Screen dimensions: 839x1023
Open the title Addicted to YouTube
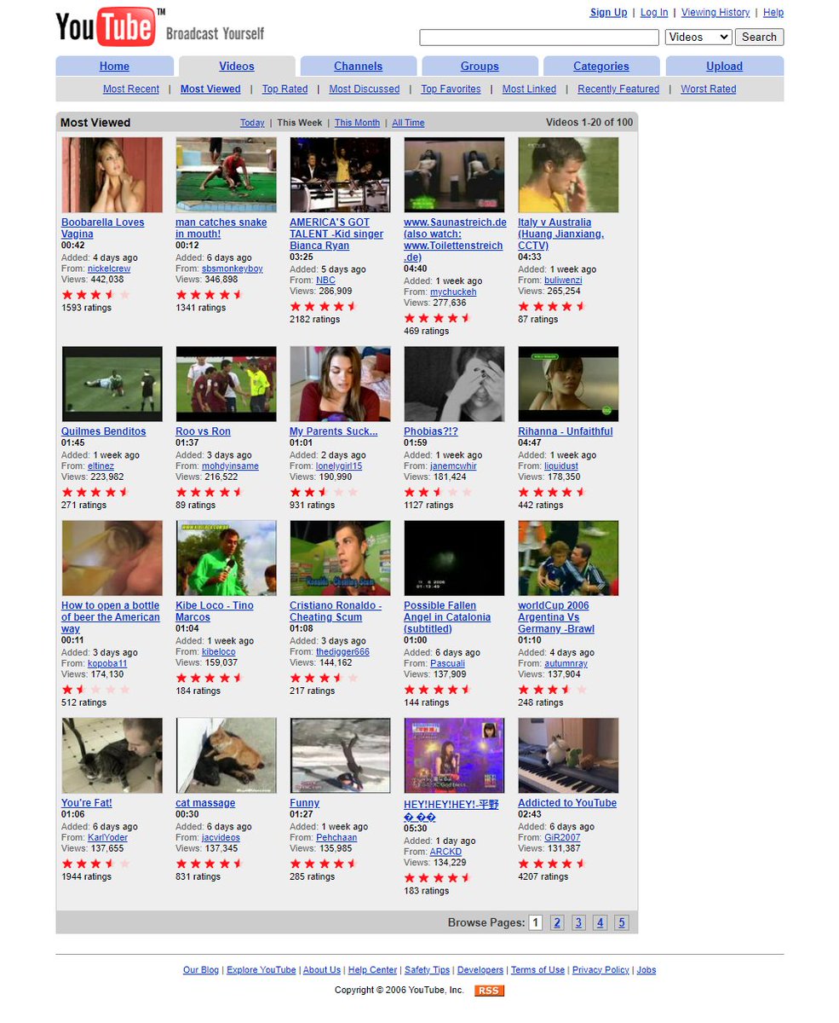(x=566, y=802)
